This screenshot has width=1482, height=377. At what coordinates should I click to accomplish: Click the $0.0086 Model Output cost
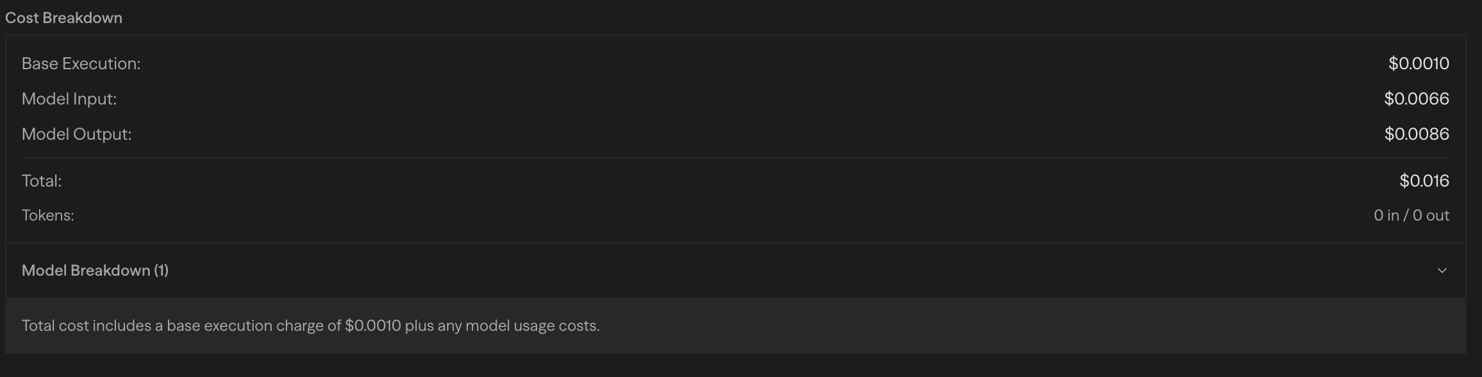(1416, 134)
